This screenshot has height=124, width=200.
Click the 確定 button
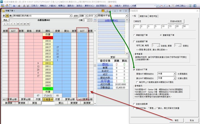(177, 120)
